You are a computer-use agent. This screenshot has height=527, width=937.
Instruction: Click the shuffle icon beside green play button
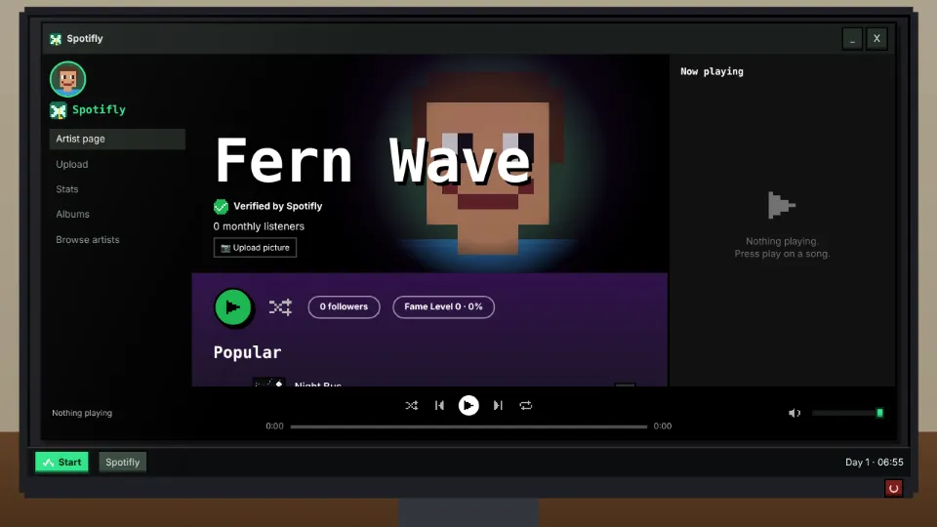click(x=280, y=307)
